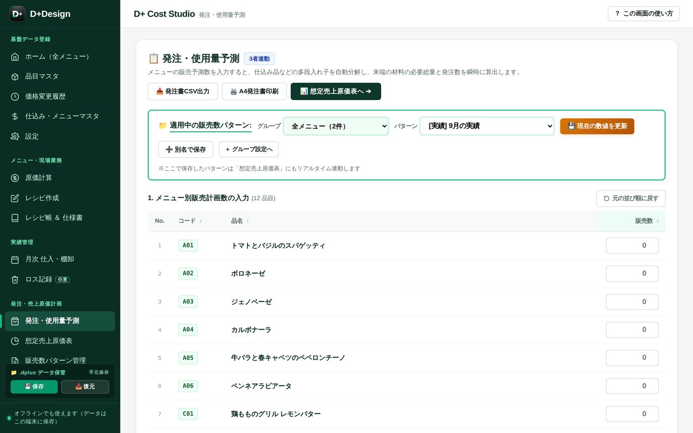Click 販売数 field for トマトとバジルのスパゲッティ
The image size is (693, 433).
coord(632,246)
